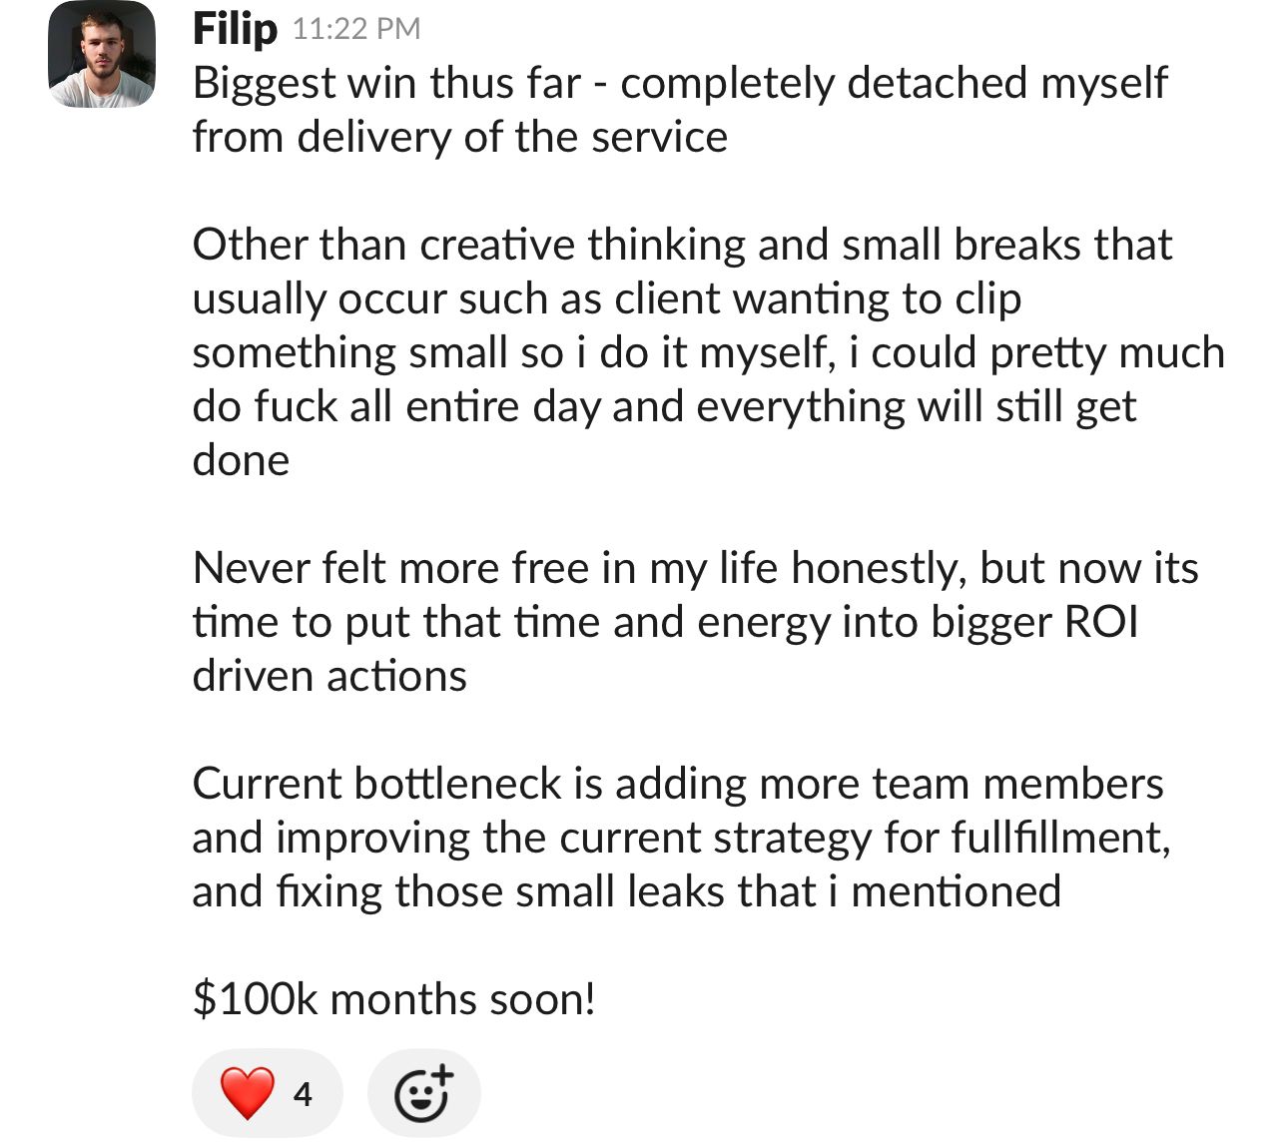Screen dimensions: 1288x1146
Task: Click the plus sign on the emoji icon
Action: [442, 1076]
